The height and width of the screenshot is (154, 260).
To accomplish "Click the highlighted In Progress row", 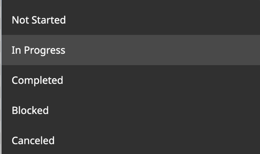I will pos(131,50).
